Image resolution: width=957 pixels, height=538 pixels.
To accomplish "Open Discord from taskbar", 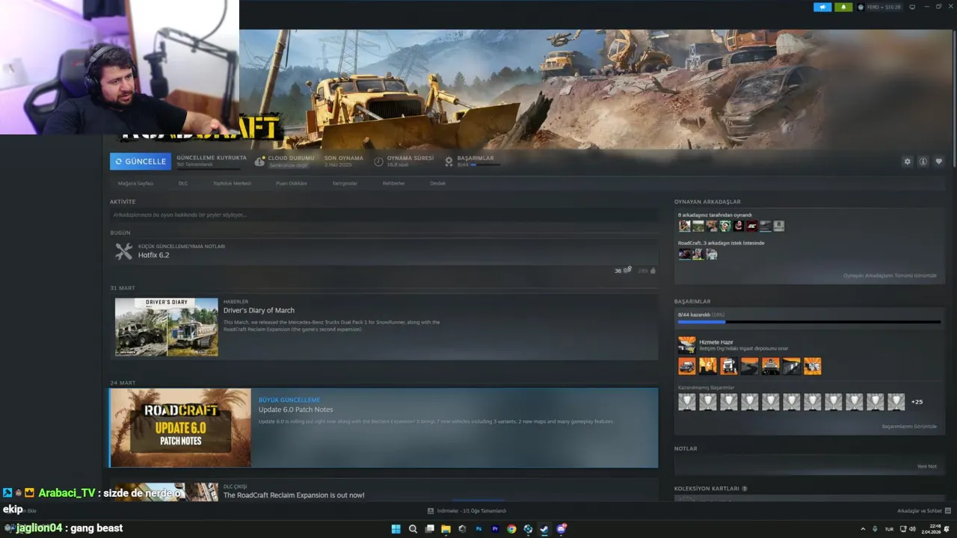I will pyautogui.click(x=561, y=529).
